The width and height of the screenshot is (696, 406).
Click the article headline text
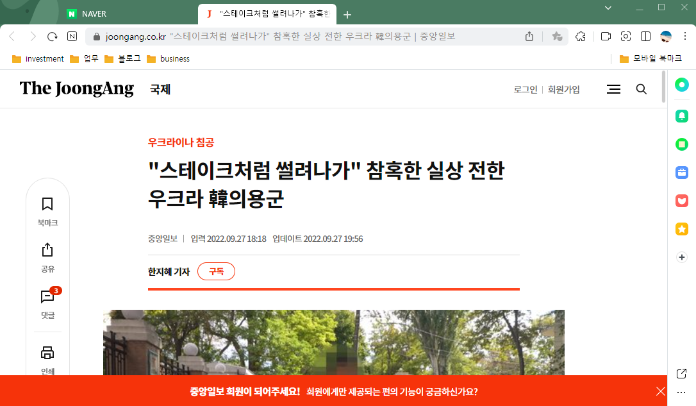point(326,184)
